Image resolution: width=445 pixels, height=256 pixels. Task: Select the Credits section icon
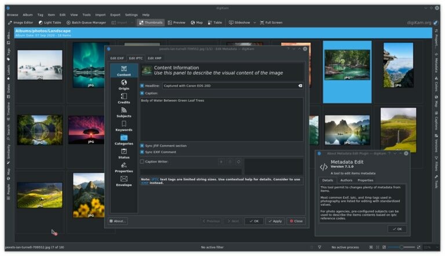(x=123, y=98)
